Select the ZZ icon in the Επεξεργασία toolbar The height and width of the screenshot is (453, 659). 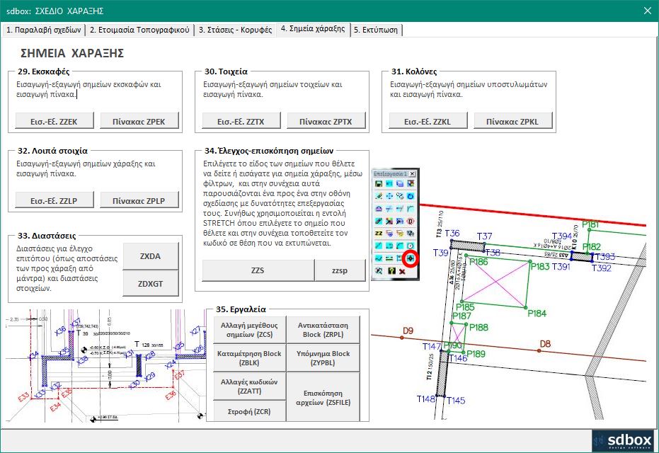[379, 233]
